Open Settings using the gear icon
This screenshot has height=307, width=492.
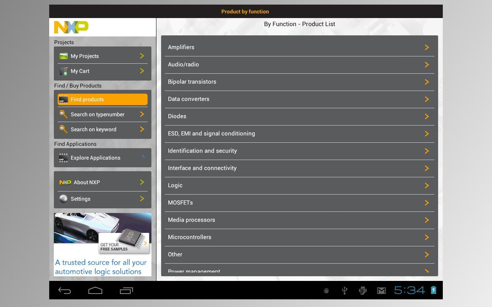click(64, 199)
